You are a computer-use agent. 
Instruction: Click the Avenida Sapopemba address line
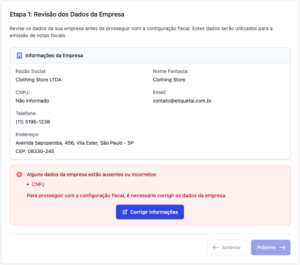75,143
